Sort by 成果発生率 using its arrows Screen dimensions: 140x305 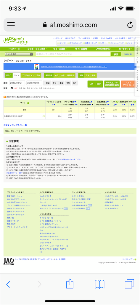[124, 105]
